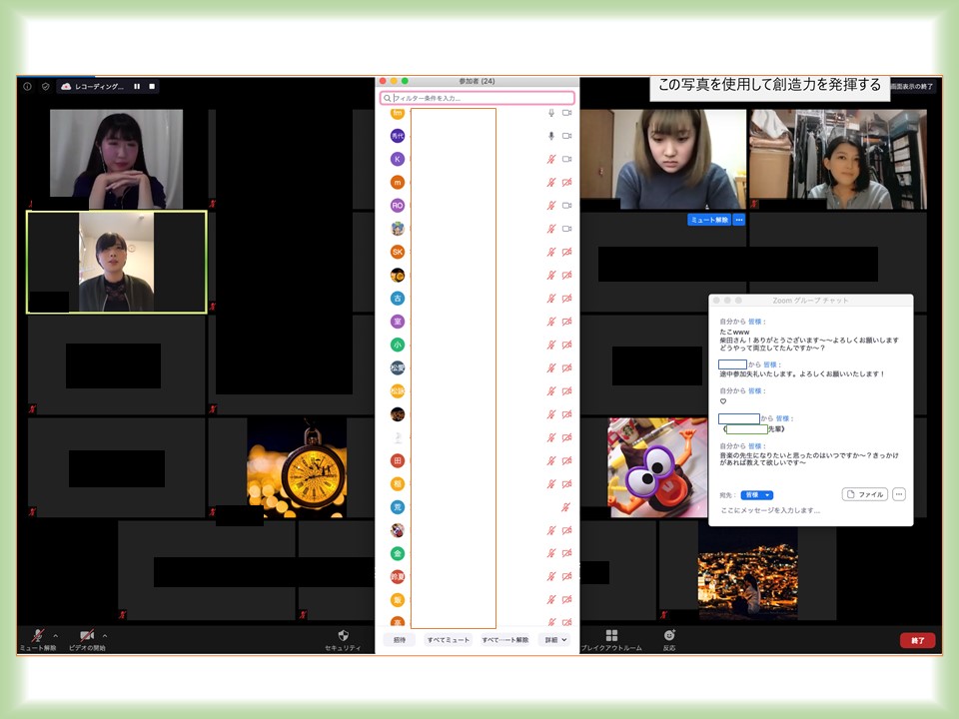Click the 'SK' participant avatar

(x=398, y=252)
